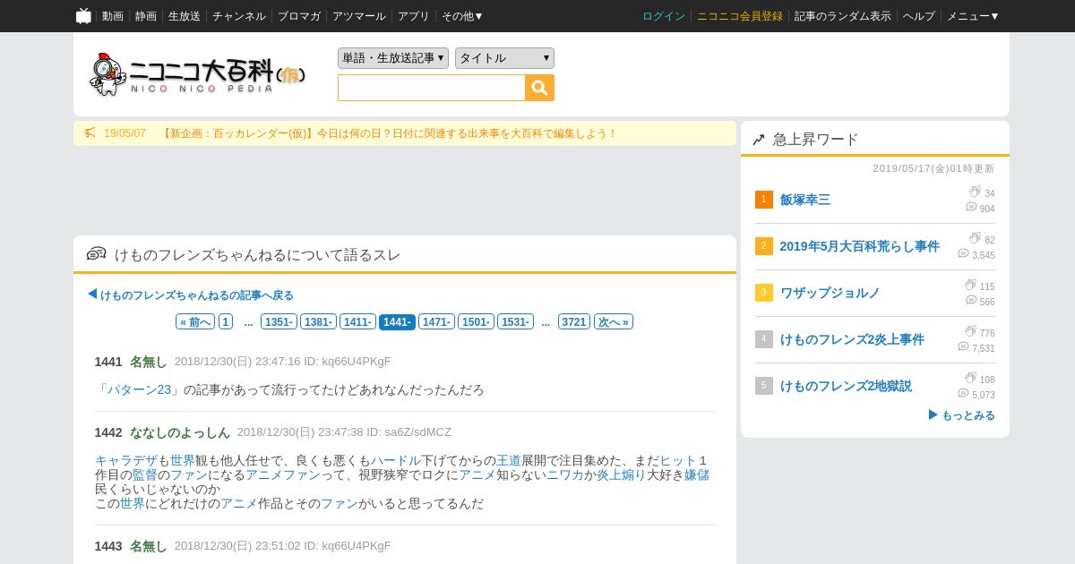Click the speech bubble thread icon
1075x564 pixels.
[97, 254]
